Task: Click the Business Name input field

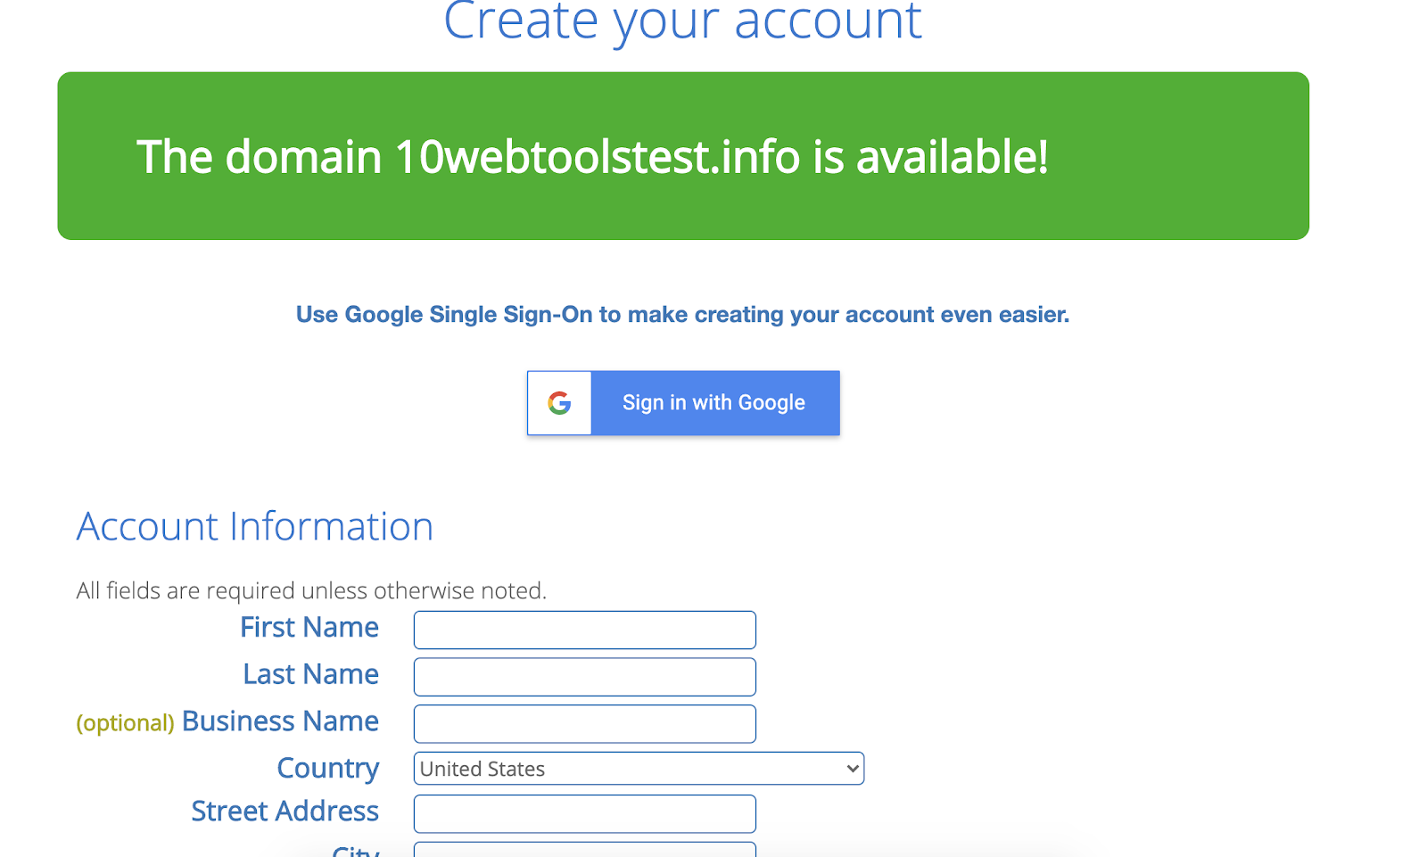Action: click(585, 724)
